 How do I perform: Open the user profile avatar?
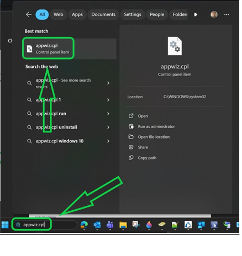pyautogui.click(x=214, y=14)
